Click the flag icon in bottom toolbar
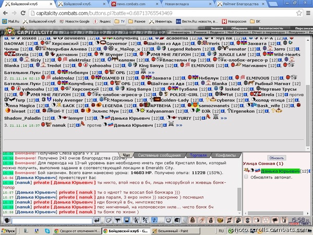Image resolution: width=313 pixels, height=235 pixels. (x=275, y=220)
